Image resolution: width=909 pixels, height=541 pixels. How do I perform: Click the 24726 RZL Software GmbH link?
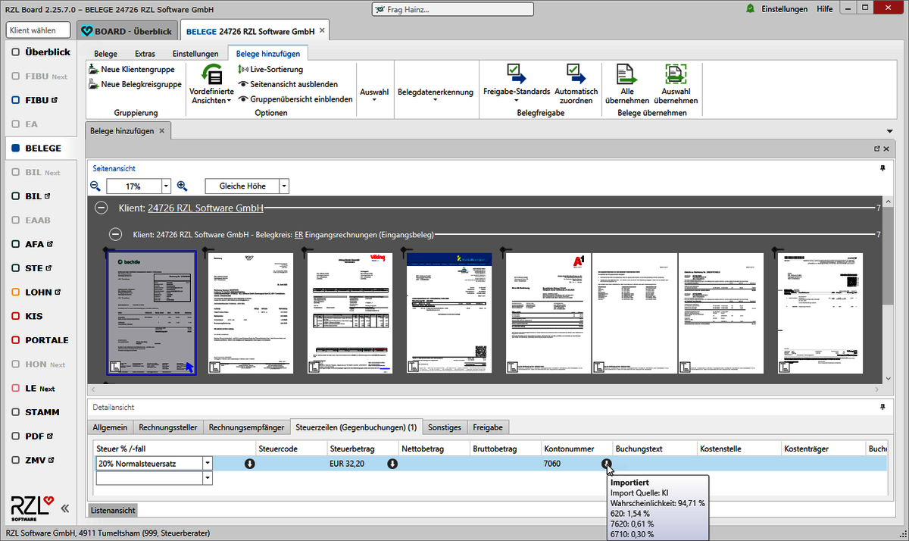pos(205,208)
